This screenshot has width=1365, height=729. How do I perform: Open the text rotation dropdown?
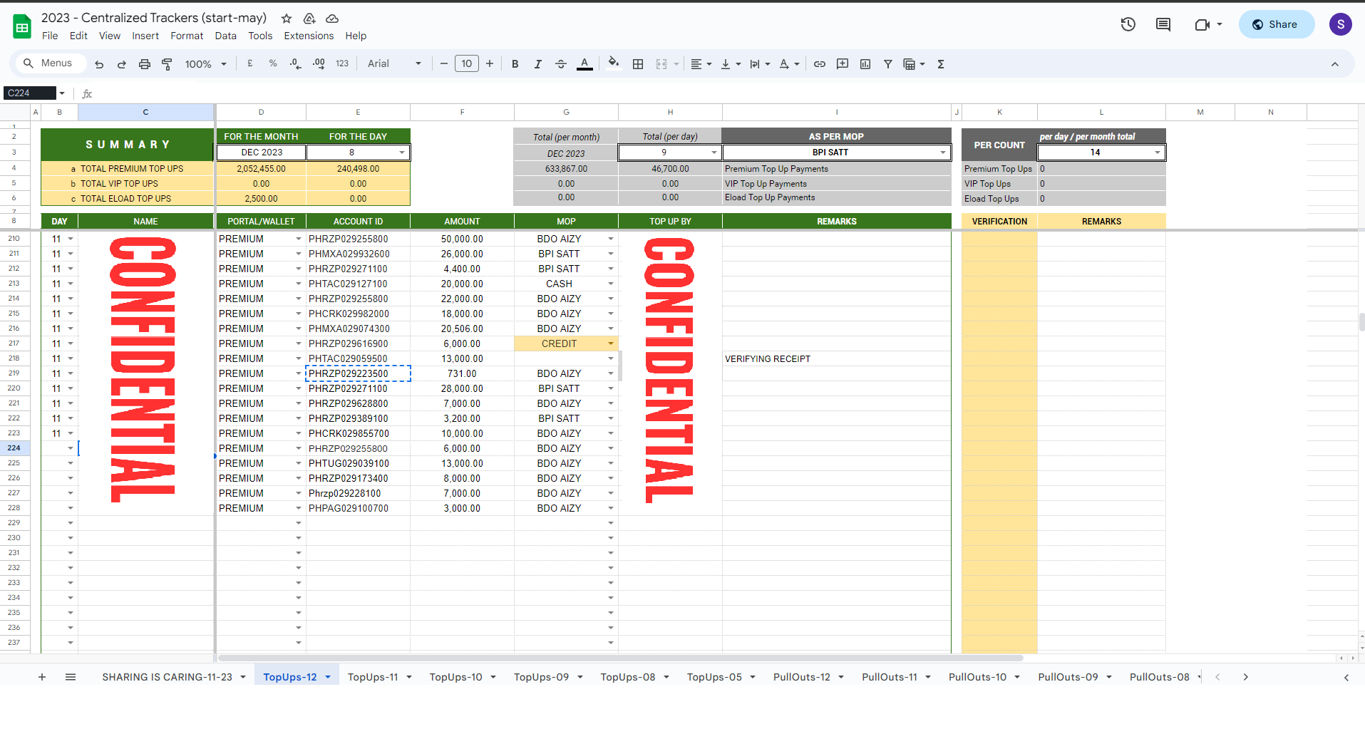[789, 64]
